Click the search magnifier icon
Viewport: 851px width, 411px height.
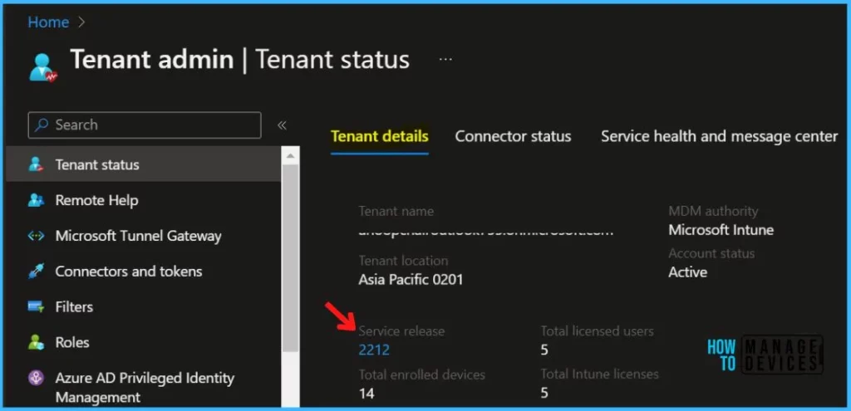(42, 125)
